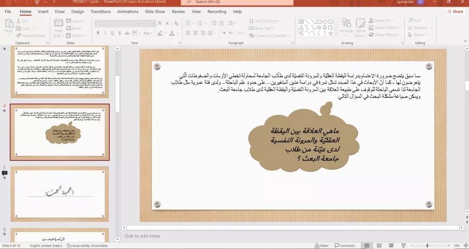
Task: Open the Layout dropdown
Action: pyautogui.click(x=76, y=21)
